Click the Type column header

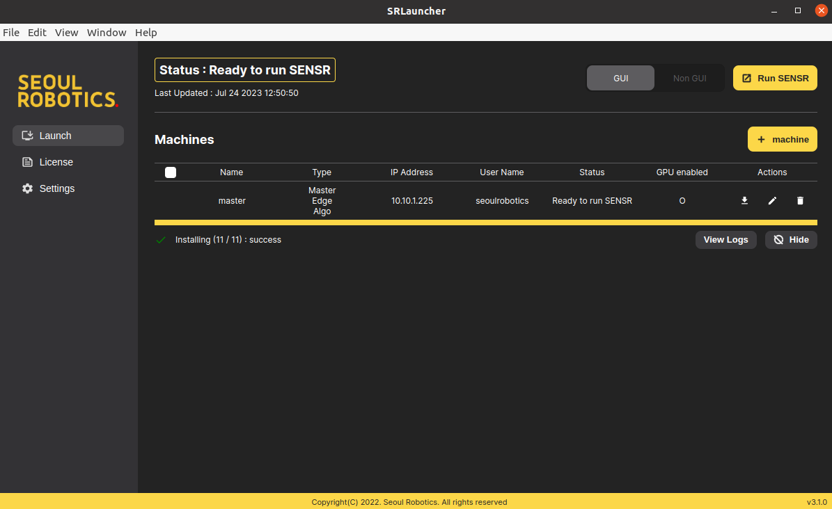322,172
